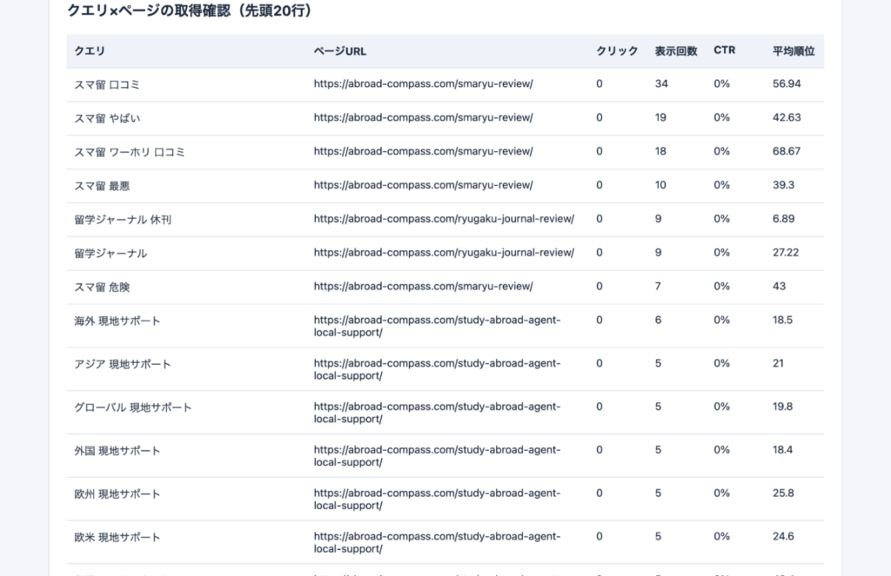Click the クエリ column header
Image resolution: width=891 pixels, height=576 pixels.
click(x=90, y=51)
